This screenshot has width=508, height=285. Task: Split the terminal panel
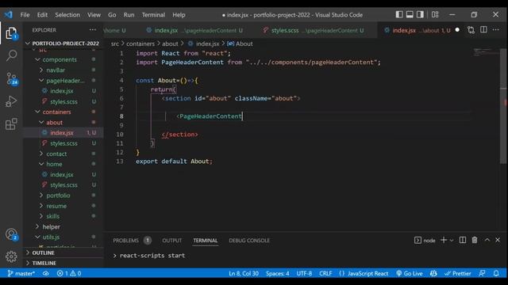tap(463, 240)
